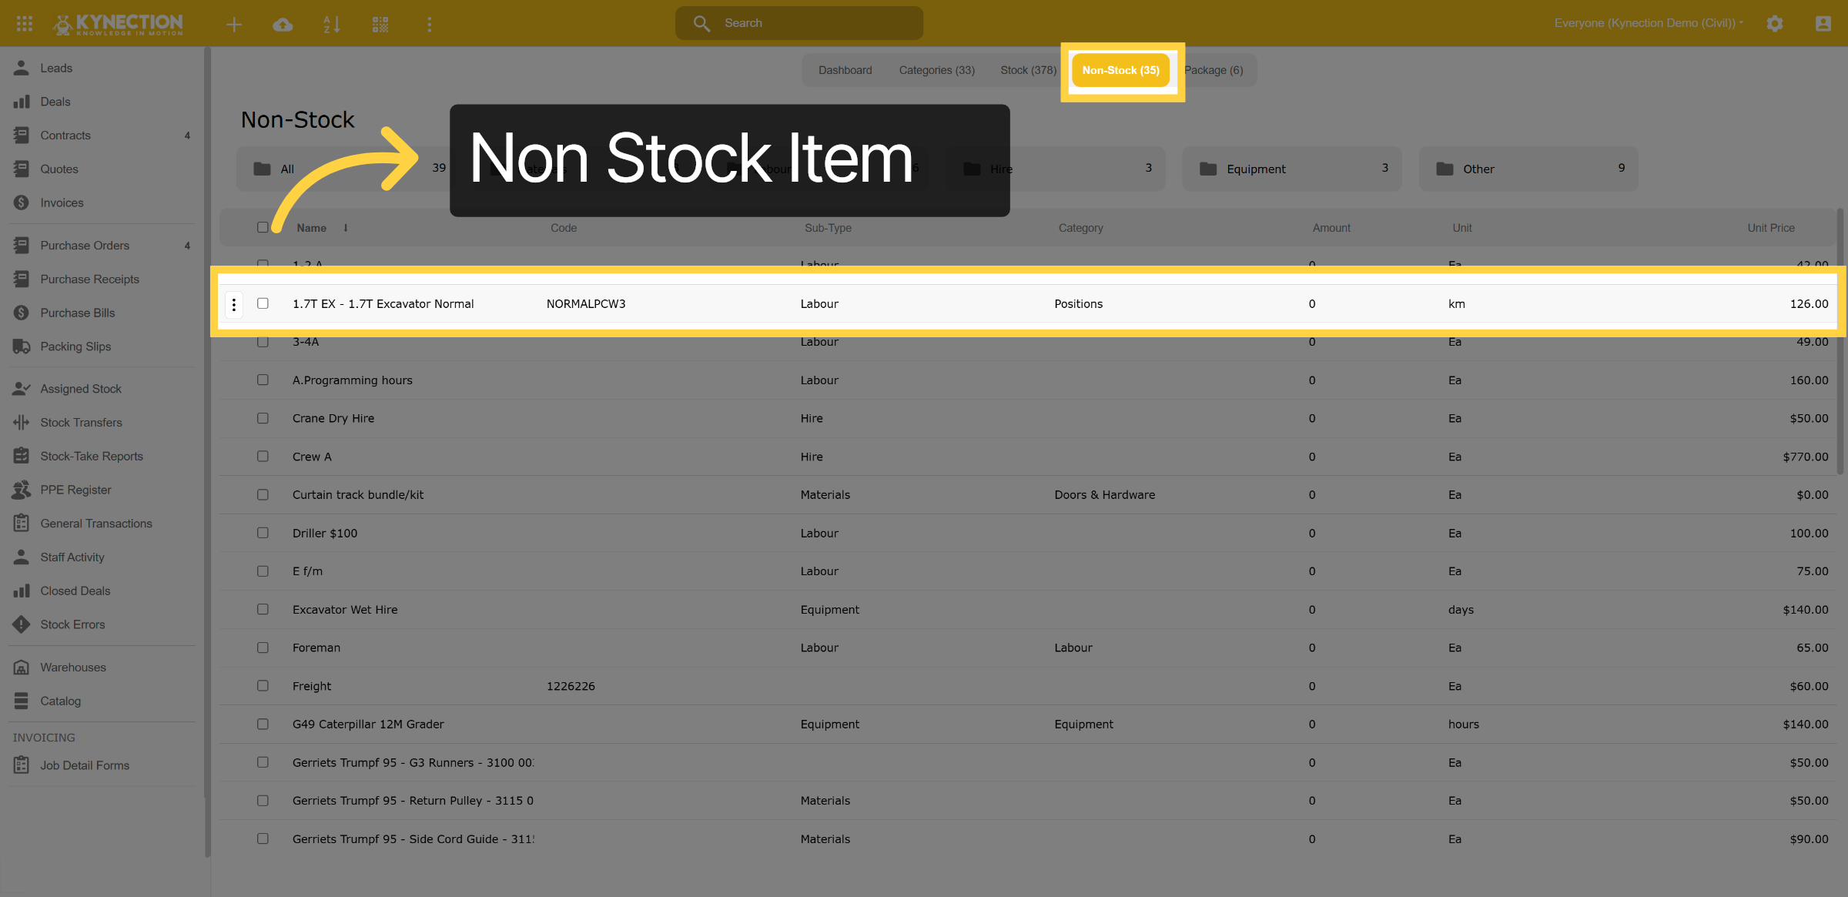Open the top bar vertical dots menu

tap(430, 25)
